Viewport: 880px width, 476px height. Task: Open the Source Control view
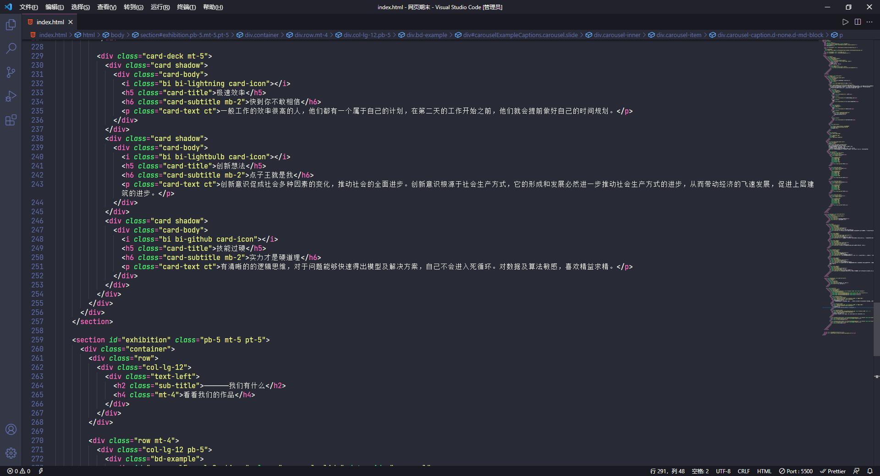[x=11, y=72]
